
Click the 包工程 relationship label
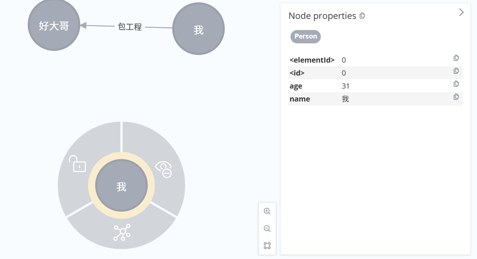pos(130,27)
